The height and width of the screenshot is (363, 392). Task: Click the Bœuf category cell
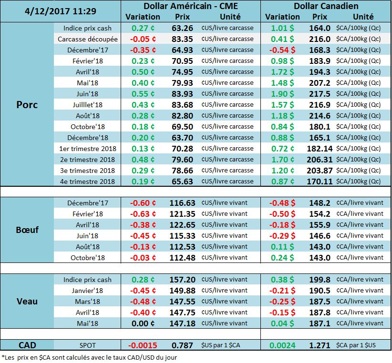27,230
